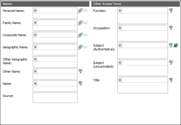
Task: Open lookup list for Subject (Uncontrolled)
Action: click(x=171, y=62)
